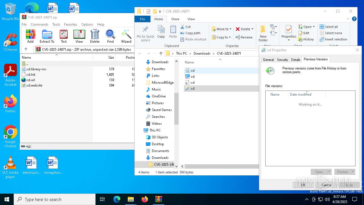Click Rename in the Organize group
Image resolution: width=364 pixels, height=205 pixels.
point(244,37)
